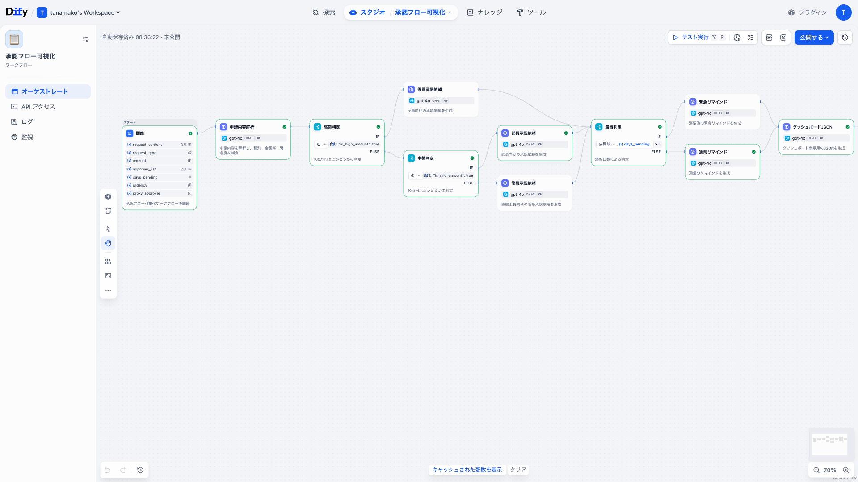Select APIアクセス in the left sidebar
This screenshot has height=482, width=858.
click(38, 107)
